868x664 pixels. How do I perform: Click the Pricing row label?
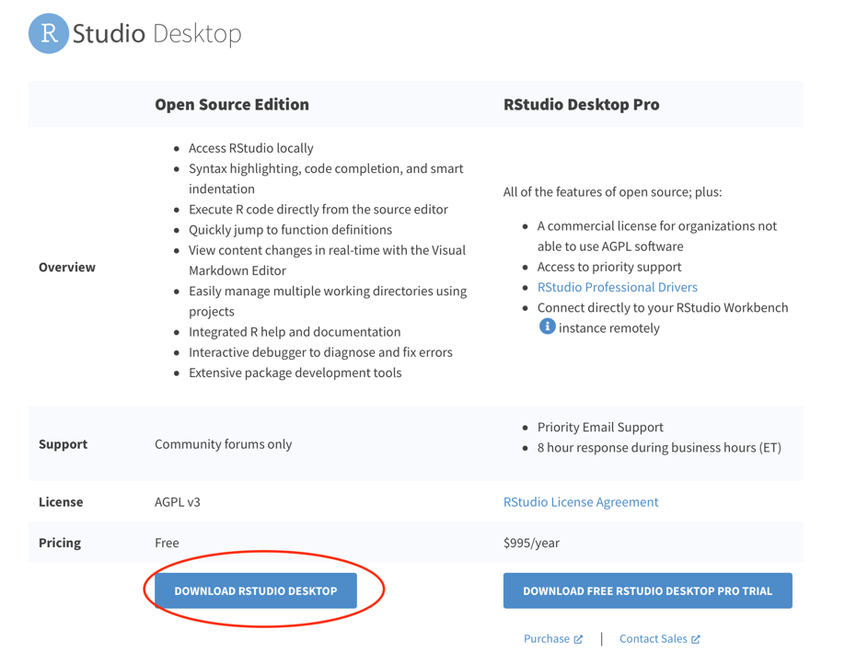tap(59, 543)
